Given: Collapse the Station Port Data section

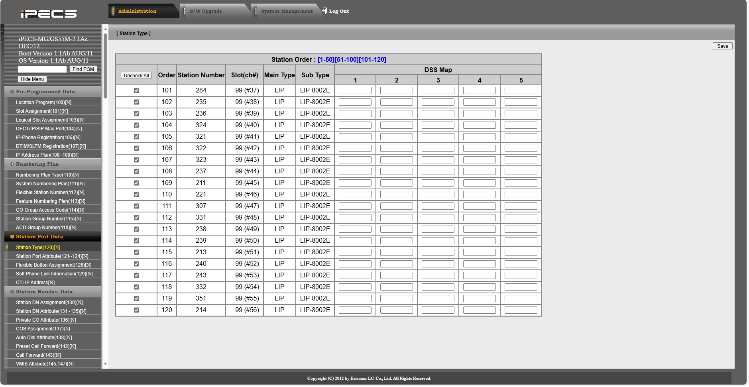Looking at the screenshot, I should coord(39,237).
